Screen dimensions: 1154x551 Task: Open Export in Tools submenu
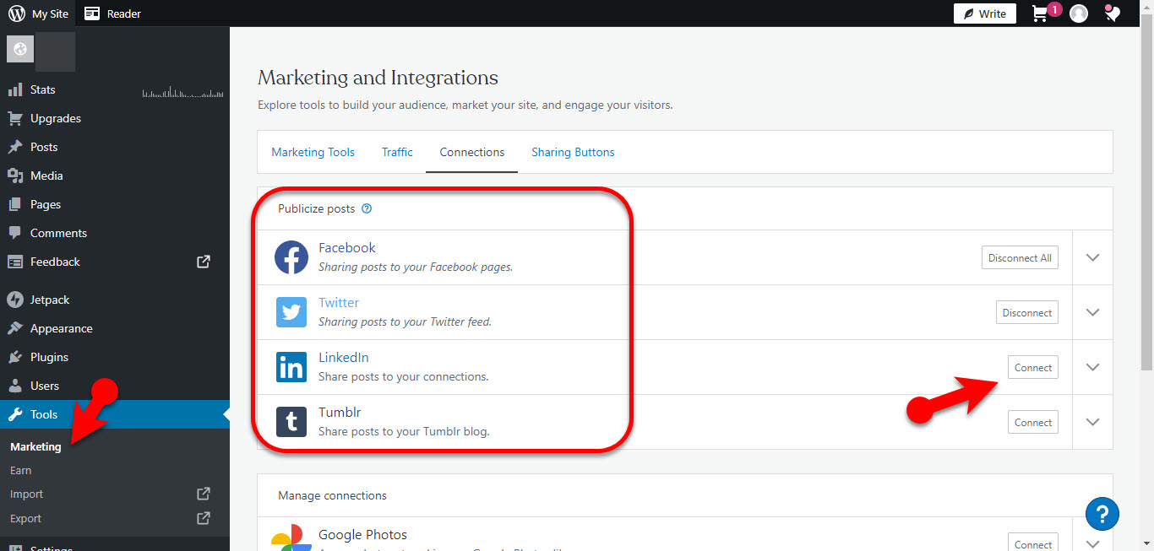(26, 518)
